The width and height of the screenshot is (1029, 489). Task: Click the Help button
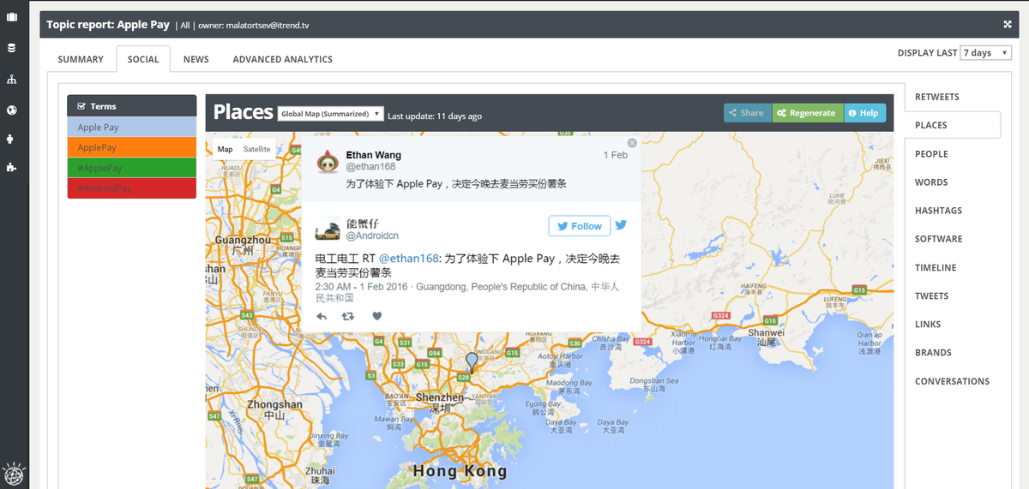pyautogui.click(x=865, y=113)
